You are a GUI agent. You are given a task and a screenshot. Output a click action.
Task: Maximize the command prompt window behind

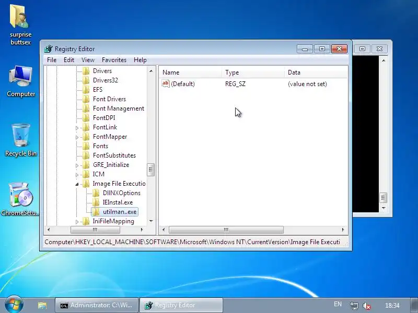[362, 49]
